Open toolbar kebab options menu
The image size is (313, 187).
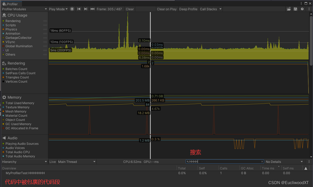tap(309, 9)
